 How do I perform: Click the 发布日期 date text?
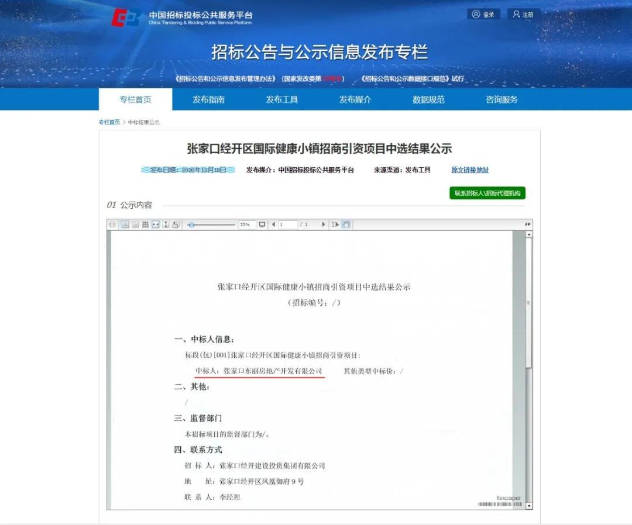point(188,170)
